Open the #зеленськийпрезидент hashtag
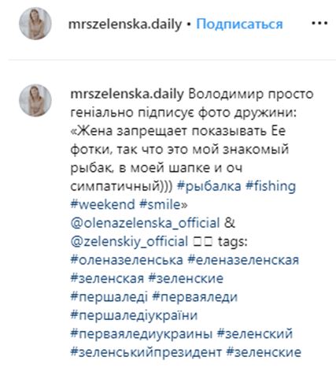The height and width of the screenshot is (368, 336). pos(146,352)
